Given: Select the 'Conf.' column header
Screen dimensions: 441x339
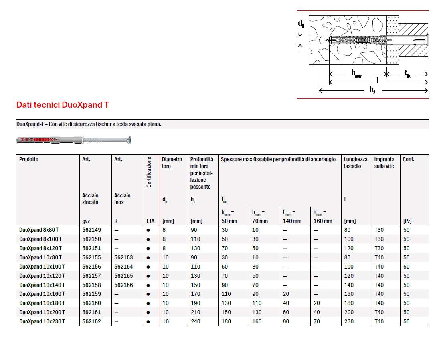Looking at the screenshot, I should pyautogui.click(x=408, y=159).
